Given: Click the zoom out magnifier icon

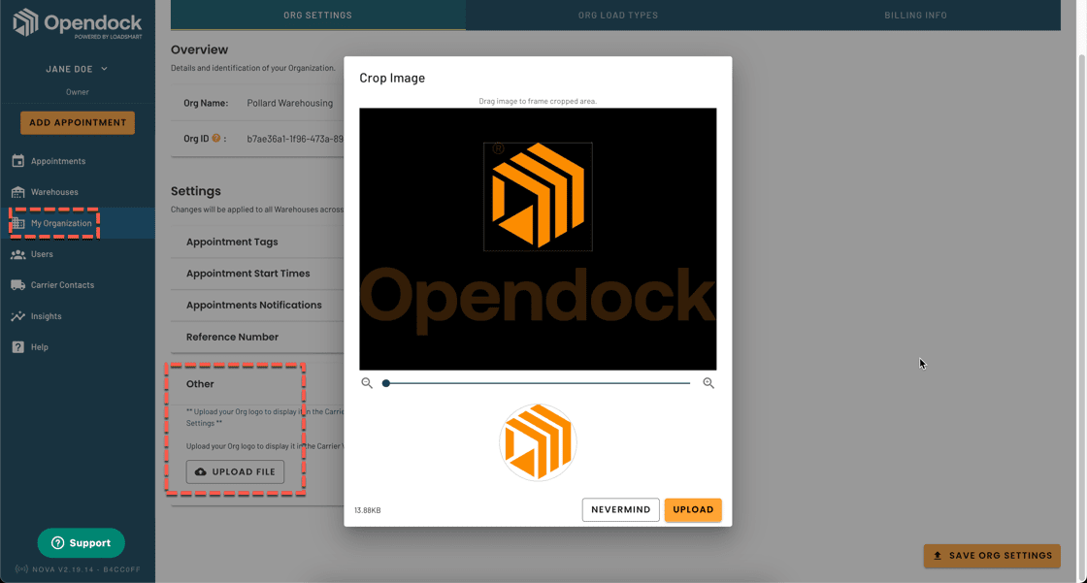Looking at the screenshot, I should pos(367,383).
